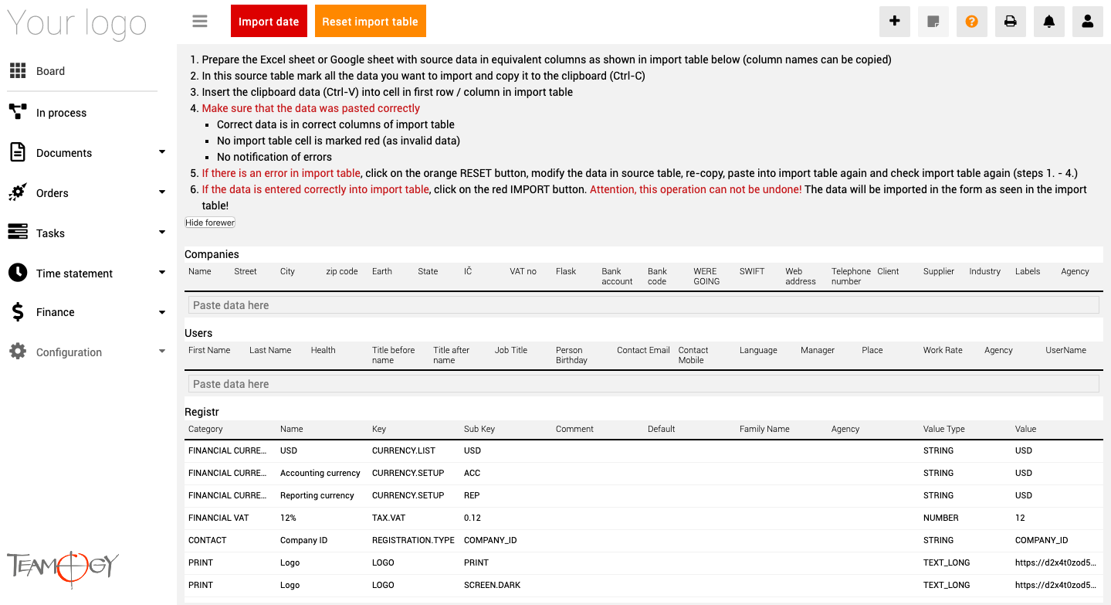
Task: Open Board in sidebar
Action: click(50, 71)
